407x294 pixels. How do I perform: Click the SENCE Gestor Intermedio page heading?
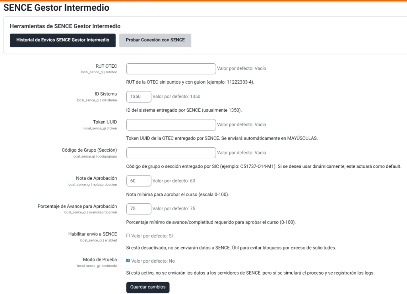(x=56, y=8)
